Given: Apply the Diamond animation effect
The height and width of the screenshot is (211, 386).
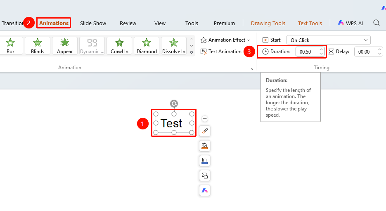Looking at the screenshot, I should [147, 46].
